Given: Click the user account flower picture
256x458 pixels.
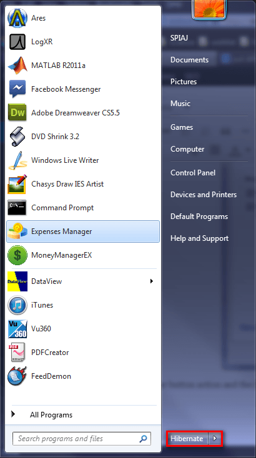Looking at the screenshot, I should click(x=209, y=9).
